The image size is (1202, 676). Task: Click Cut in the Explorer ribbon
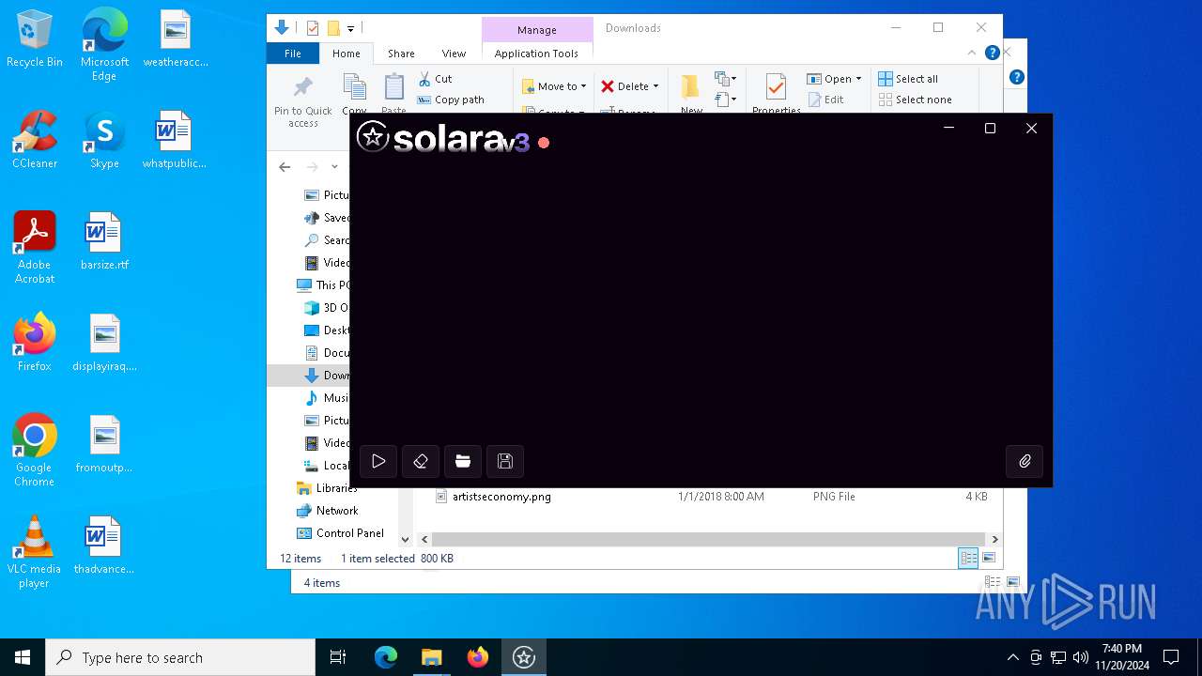tap(435, 79)
